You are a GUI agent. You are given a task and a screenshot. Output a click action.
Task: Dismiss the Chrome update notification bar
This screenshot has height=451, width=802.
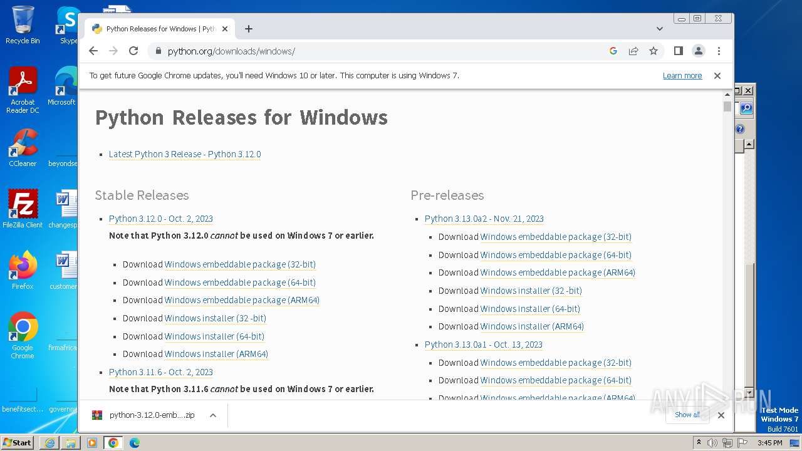[x=717, y=76]
